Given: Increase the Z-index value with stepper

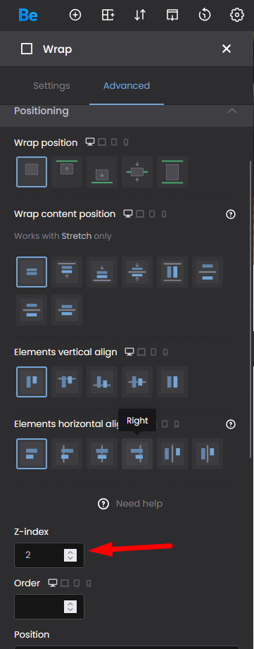Looking at the screenshot, I should 70,552.
